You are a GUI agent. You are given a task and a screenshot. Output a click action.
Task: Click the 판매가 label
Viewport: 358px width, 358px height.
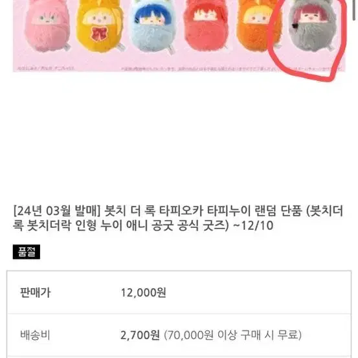[x=36, y=293]
